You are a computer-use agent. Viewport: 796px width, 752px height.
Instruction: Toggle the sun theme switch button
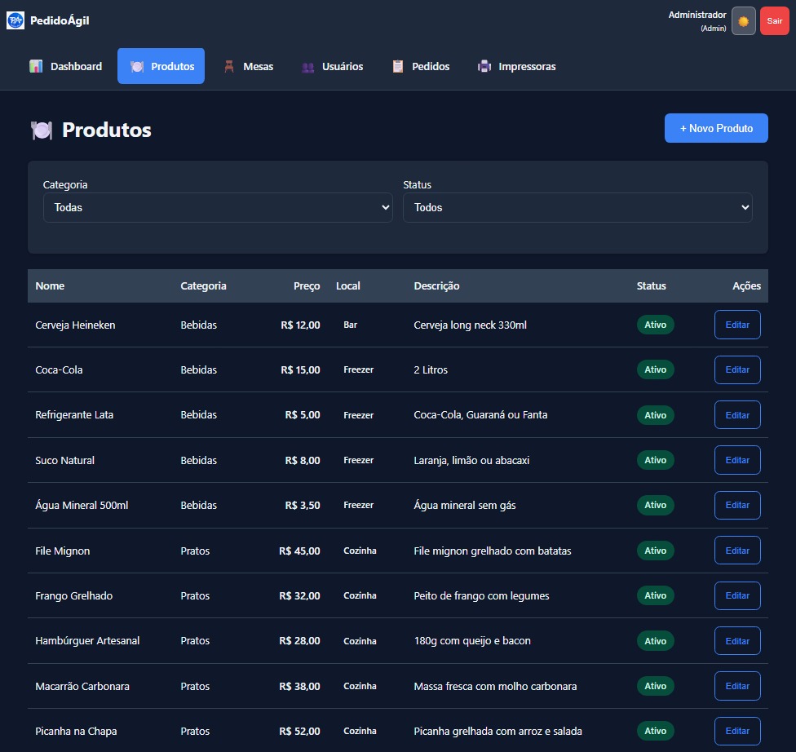(743, 21)
